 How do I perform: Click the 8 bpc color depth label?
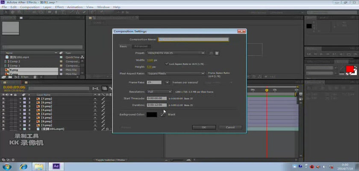(25, 77)
